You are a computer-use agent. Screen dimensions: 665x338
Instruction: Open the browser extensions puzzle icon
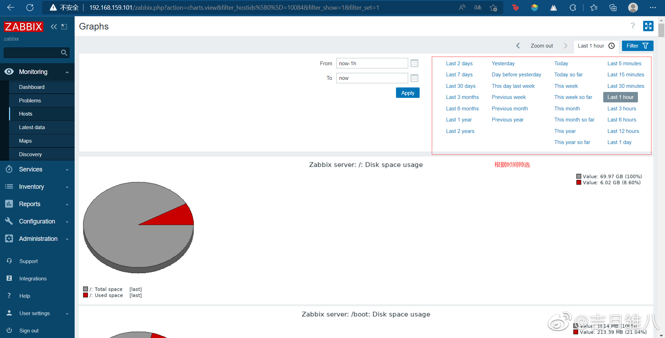click(573, 7)
